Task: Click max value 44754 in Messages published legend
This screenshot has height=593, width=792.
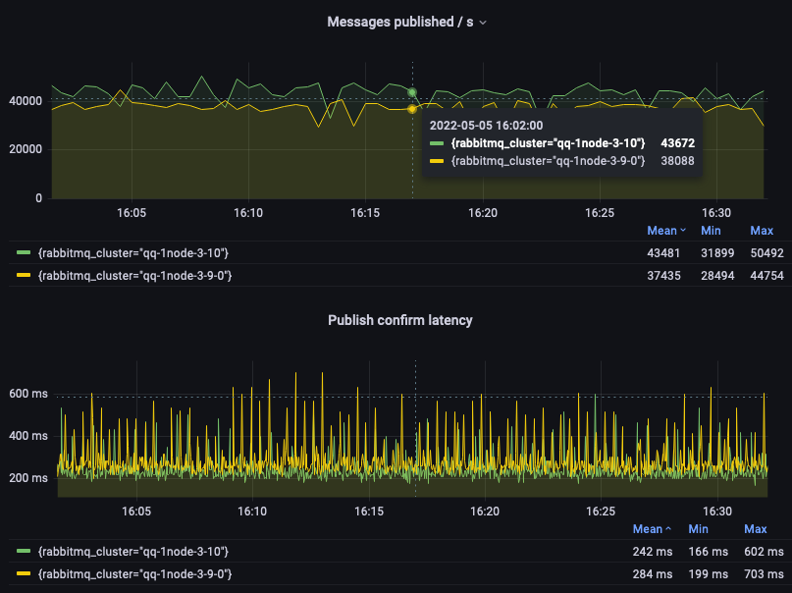Action: pos(766,276)
